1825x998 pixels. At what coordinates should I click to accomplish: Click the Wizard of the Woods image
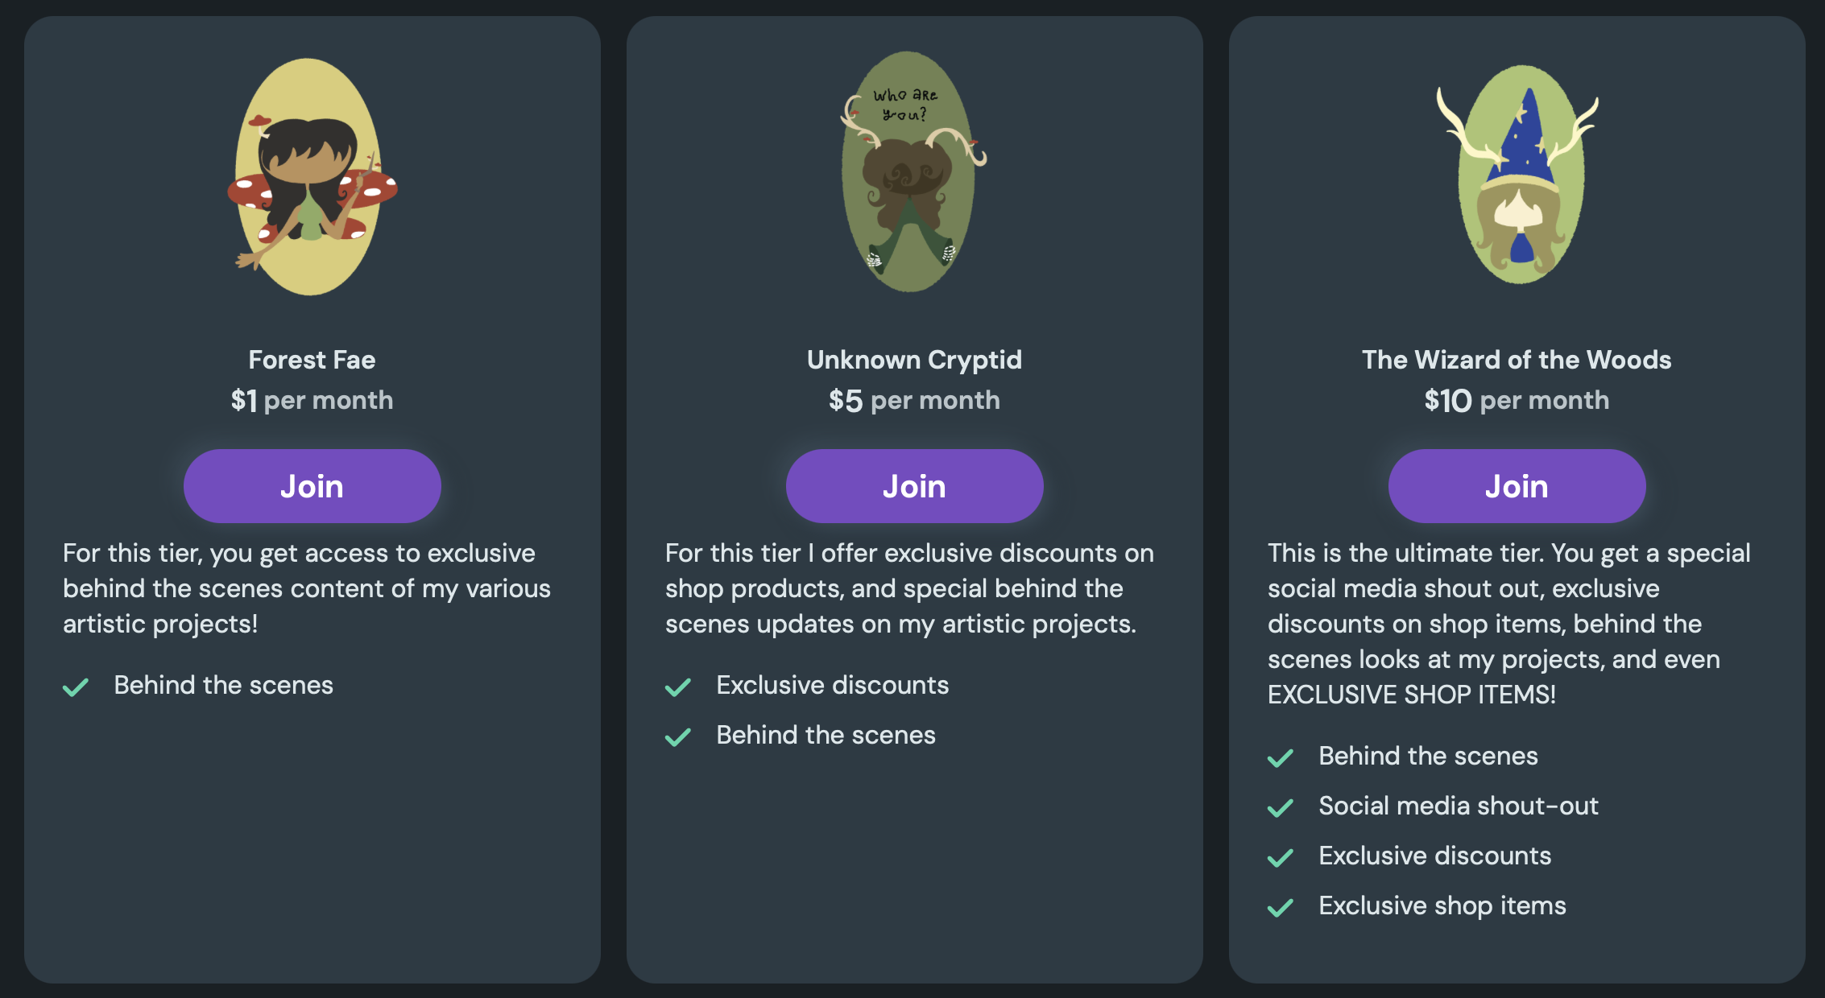point(1519,175)
